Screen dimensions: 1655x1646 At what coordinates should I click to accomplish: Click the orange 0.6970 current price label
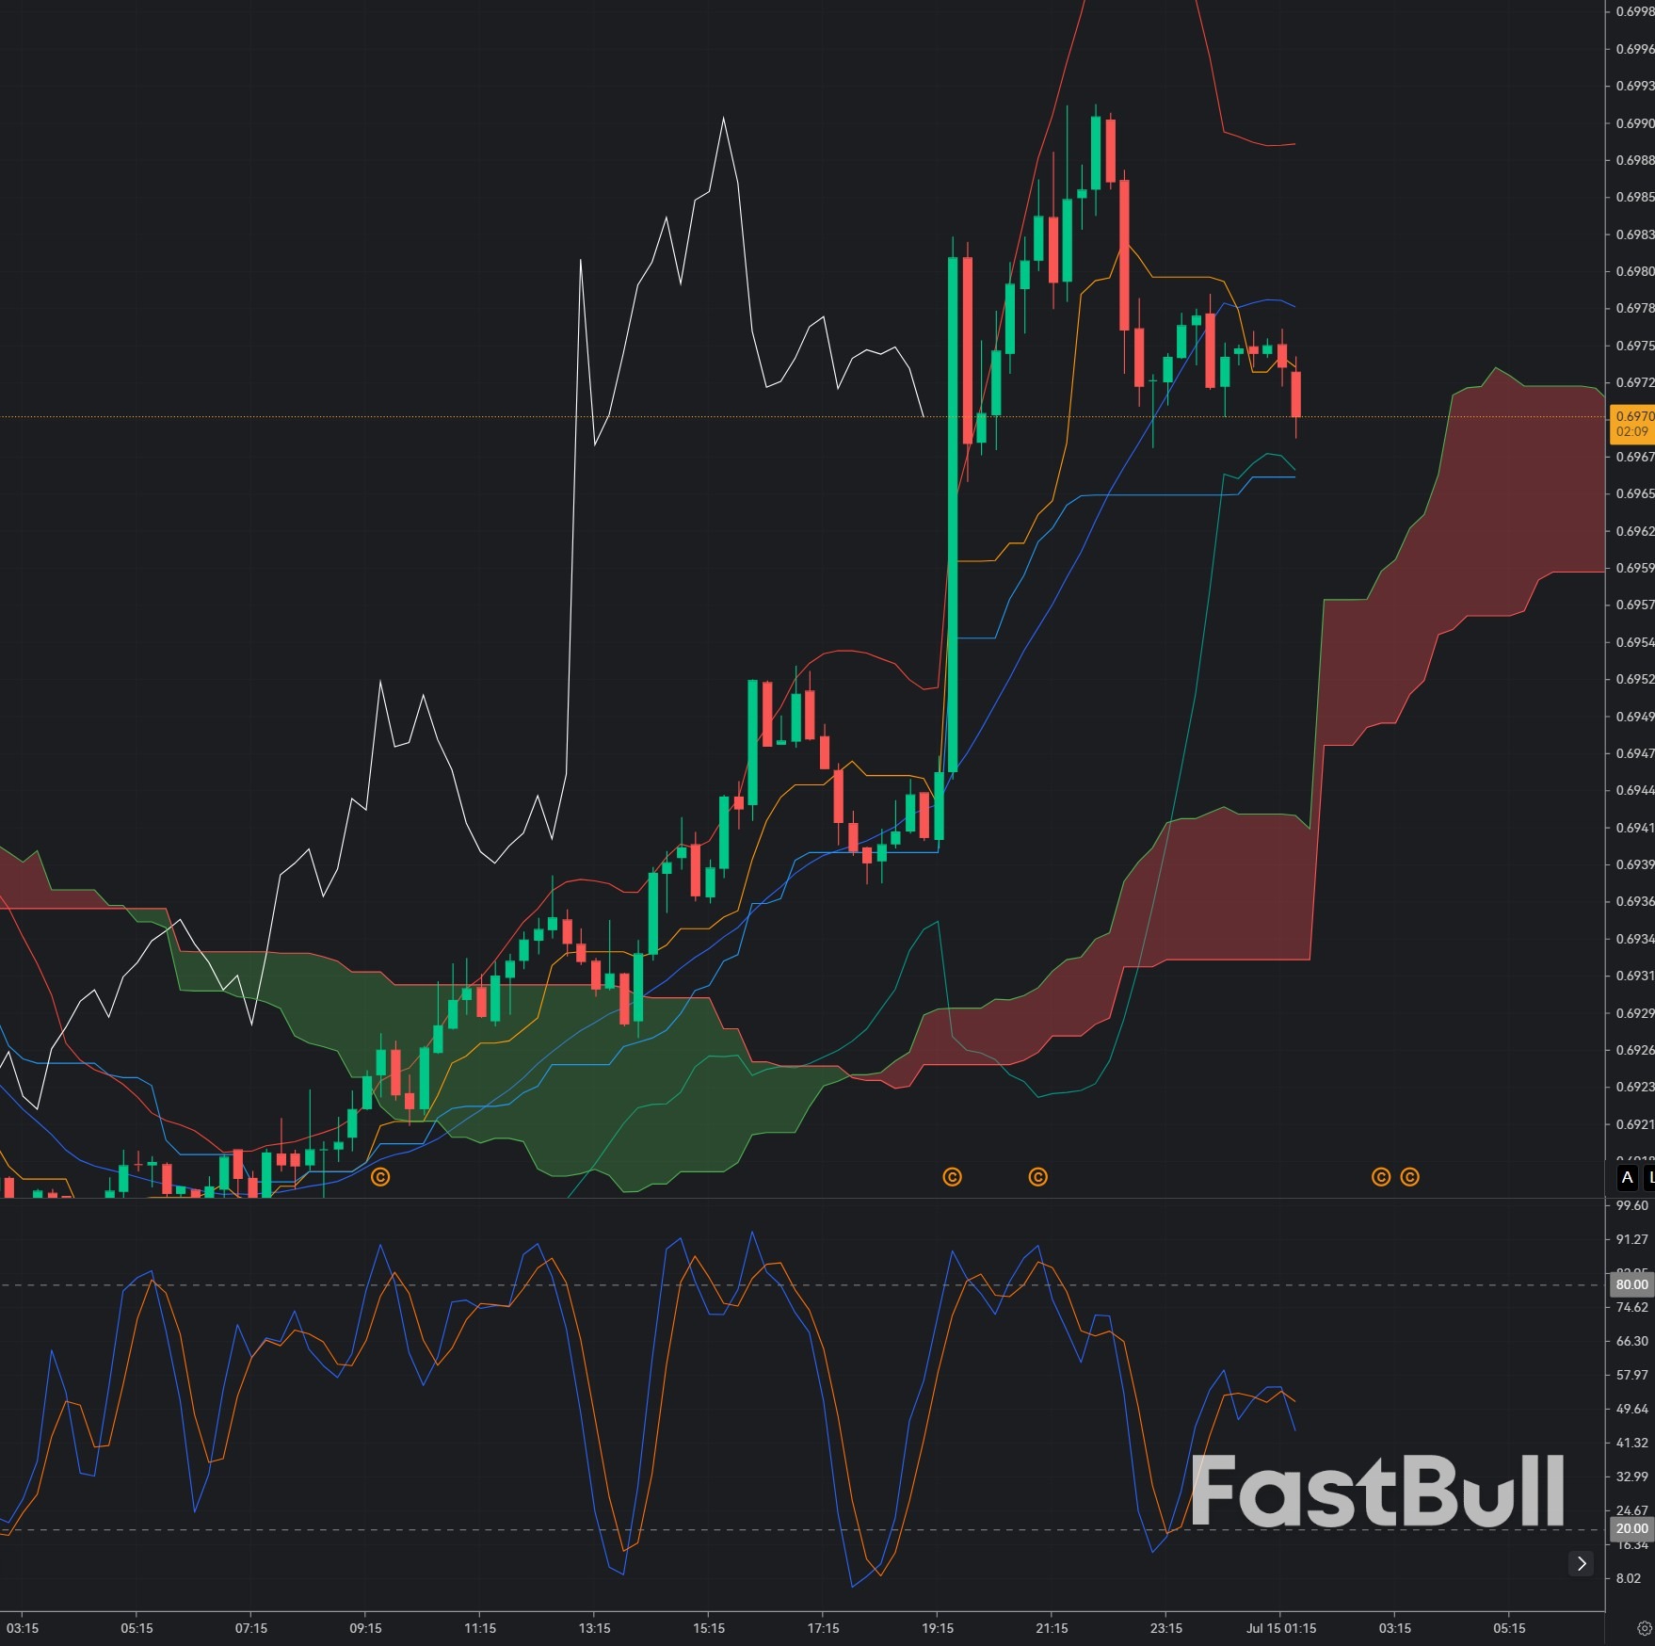tap(1632, 424)
